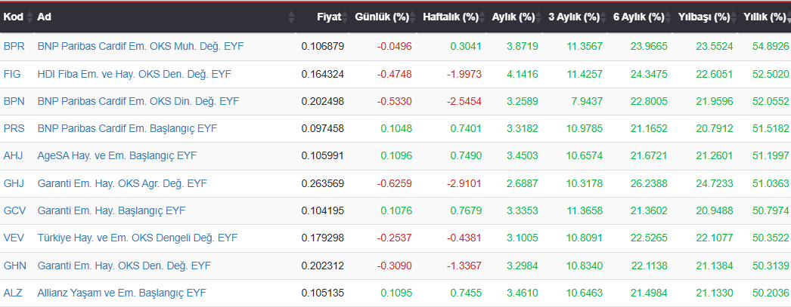This screenshot has width=791, height=307.
Task: Open the PRS fund code link
Action: 14,128
